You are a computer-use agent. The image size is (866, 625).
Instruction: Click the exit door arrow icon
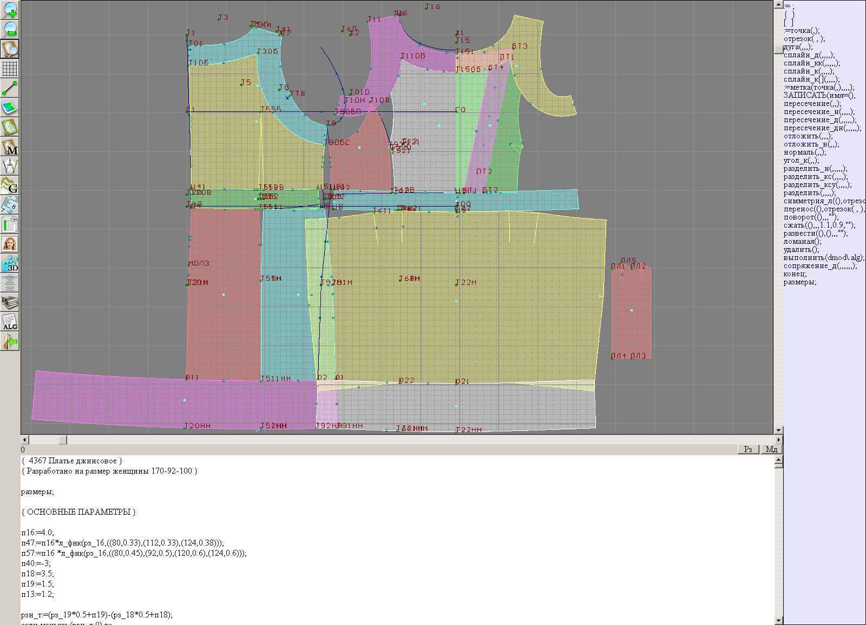click(10, 341)
